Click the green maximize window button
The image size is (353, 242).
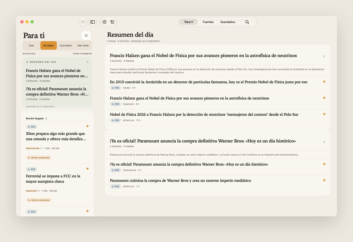pyautogui.click(x=32, y=22)
